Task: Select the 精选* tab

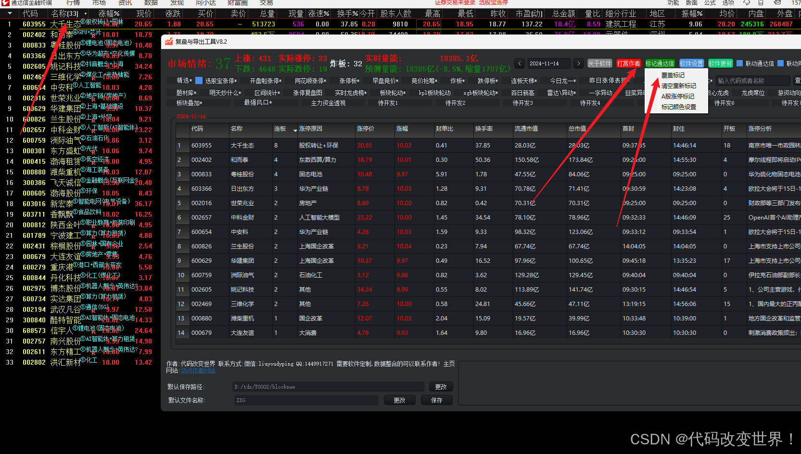Action: [x=184, y=81]
